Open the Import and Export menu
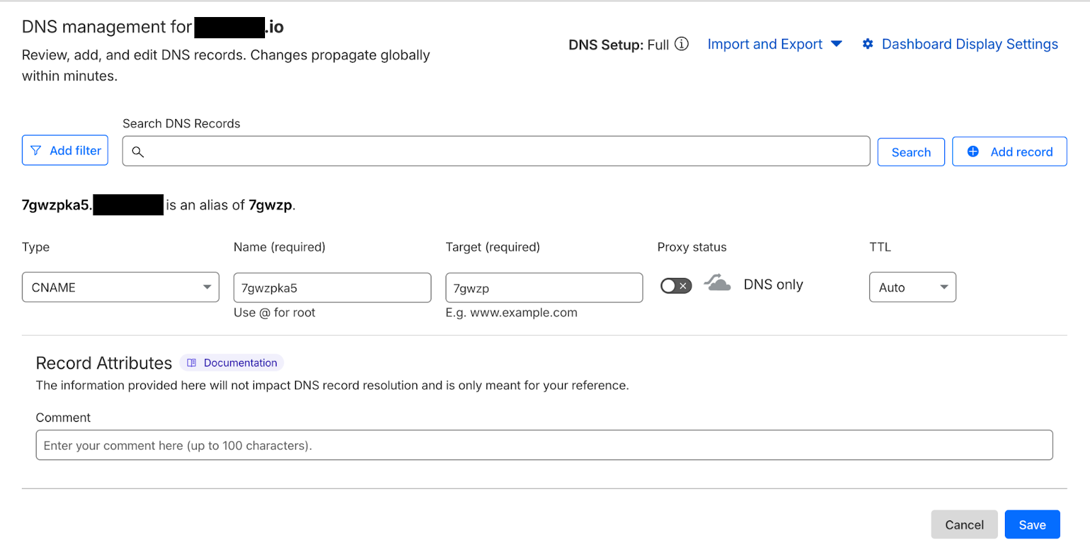 click(775, 44)
